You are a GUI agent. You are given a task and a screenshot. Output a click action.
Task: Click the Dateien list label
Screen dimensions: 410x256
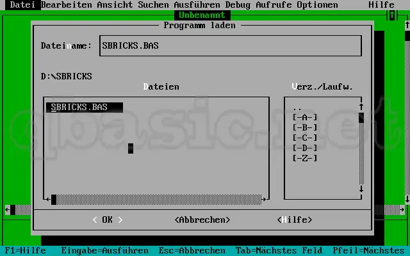tap(161, 86)
